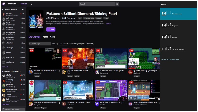
Task: Open osu player tries pokemon thumbnail
Action: pyautogui.click(x=78, y=90)
